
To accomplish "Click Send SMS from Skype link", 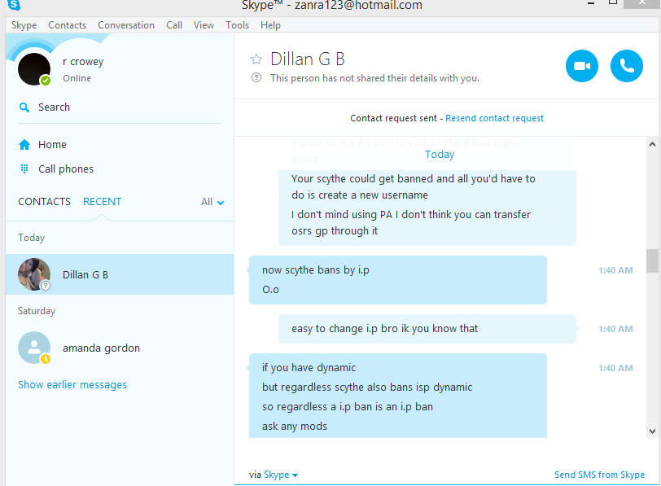I will (x=599, y=475).
